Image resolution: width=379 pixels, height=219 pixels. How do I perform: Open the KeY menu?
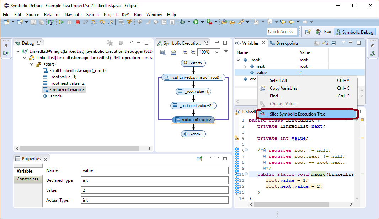point(126,15)
